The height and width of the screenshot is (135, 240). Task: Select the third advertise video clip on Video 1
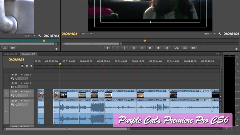click(x=98, y=94)
